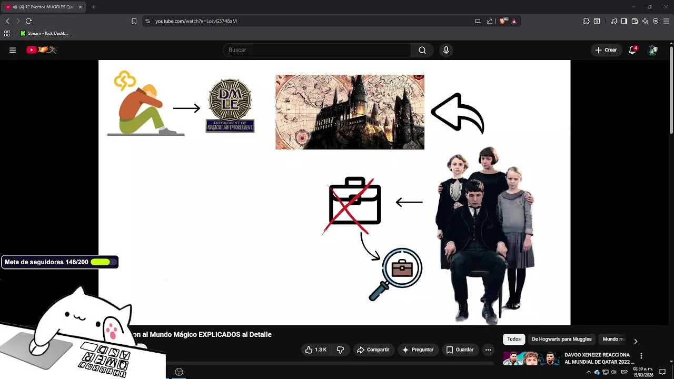The width and height of the screenshot is (674, 379).
Task: Open site settings icon in address bar
Action: (x=147, y=21)
